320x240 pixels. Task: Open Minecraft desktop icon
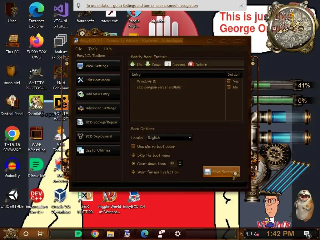[85, 16]
